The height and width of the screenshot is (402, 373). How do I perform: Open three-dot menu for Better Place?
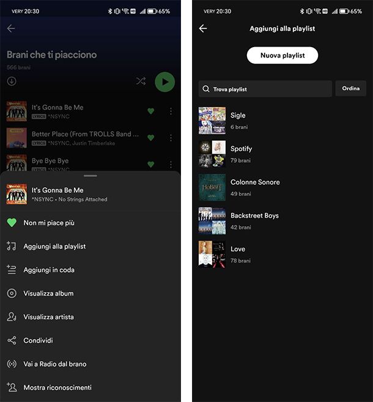pyautogui.click(x=171, y=138)
